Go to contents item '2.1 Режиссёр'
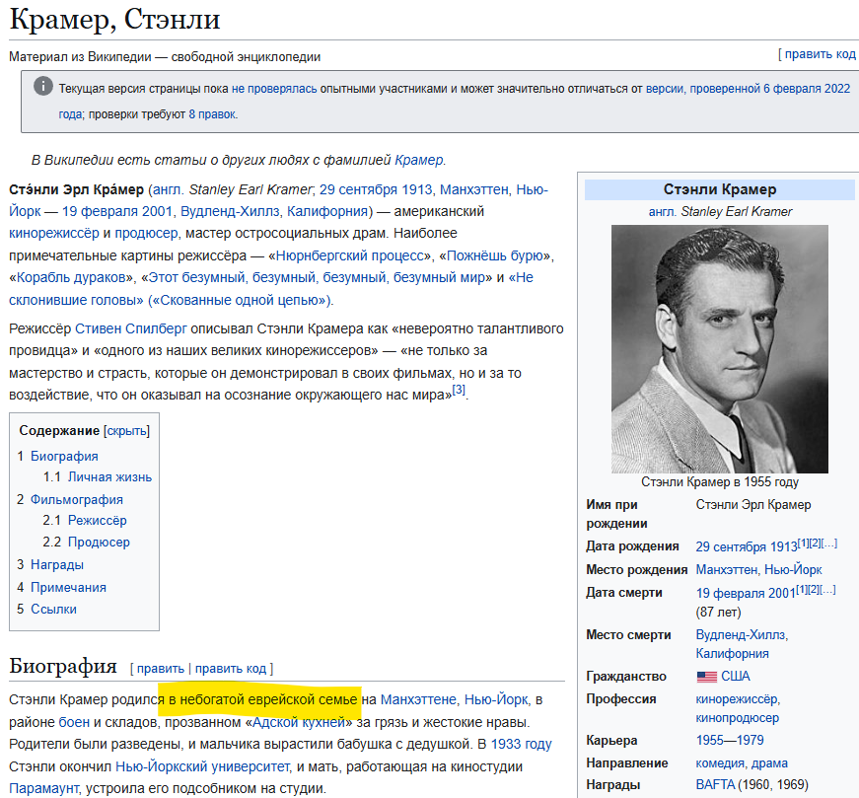The height and width of the screenshot is (798, 859). 85,521
